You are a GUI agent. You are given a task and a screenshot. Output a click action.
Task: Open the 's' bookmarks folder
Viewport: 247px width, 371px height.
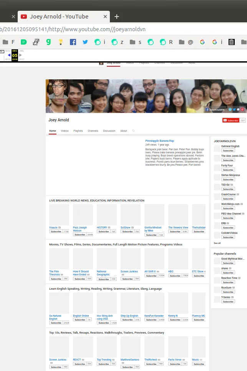[x=136, y=42]
